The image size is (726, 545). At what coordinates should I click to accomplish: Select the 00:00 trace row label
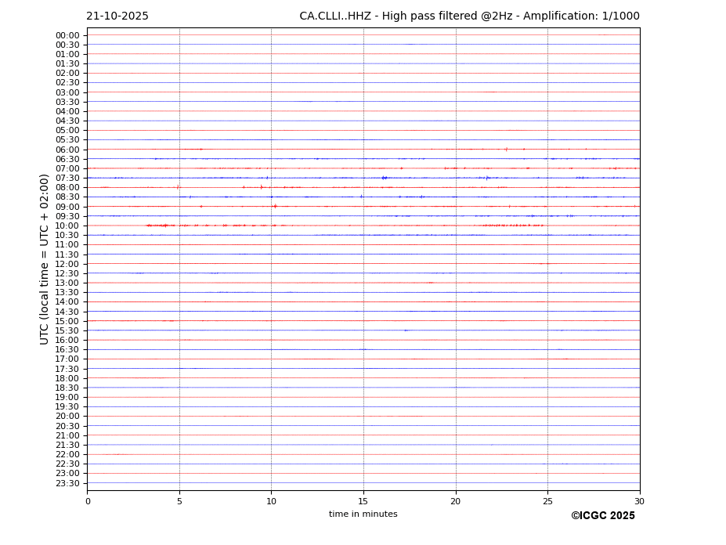(67, 35)
